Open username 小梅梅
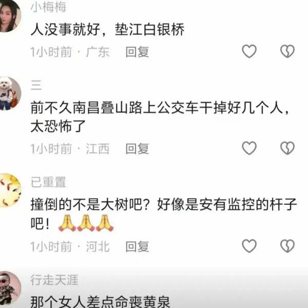The image size is (308, 308). [48, 8]
